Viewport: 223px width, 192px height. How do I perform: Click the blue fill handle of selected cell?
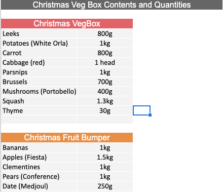(x=150, y=115)
